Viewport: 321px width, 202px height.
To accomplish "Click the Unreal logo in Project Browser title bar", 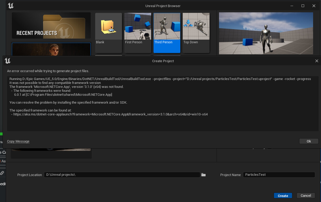I will click(x=11, y=6).
